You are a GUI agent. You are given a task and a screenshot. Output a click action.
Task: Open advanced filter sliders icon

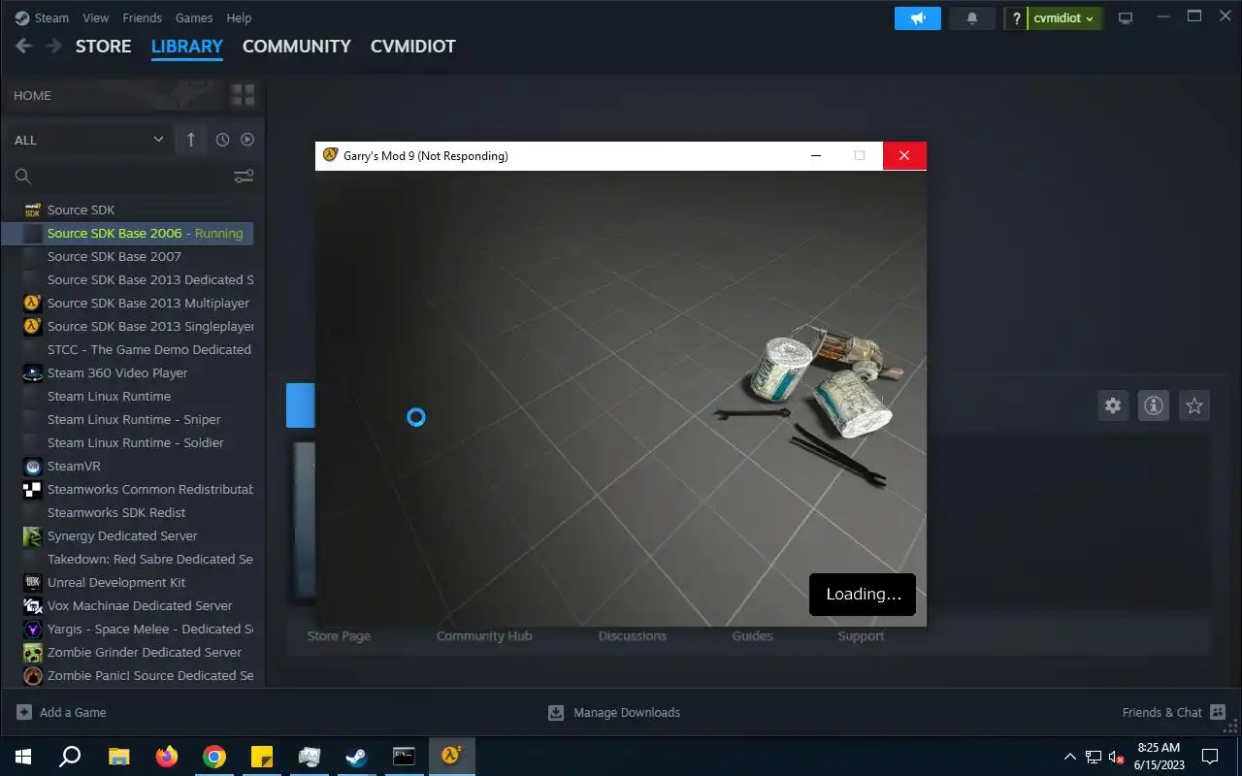(x=244, y=177)
